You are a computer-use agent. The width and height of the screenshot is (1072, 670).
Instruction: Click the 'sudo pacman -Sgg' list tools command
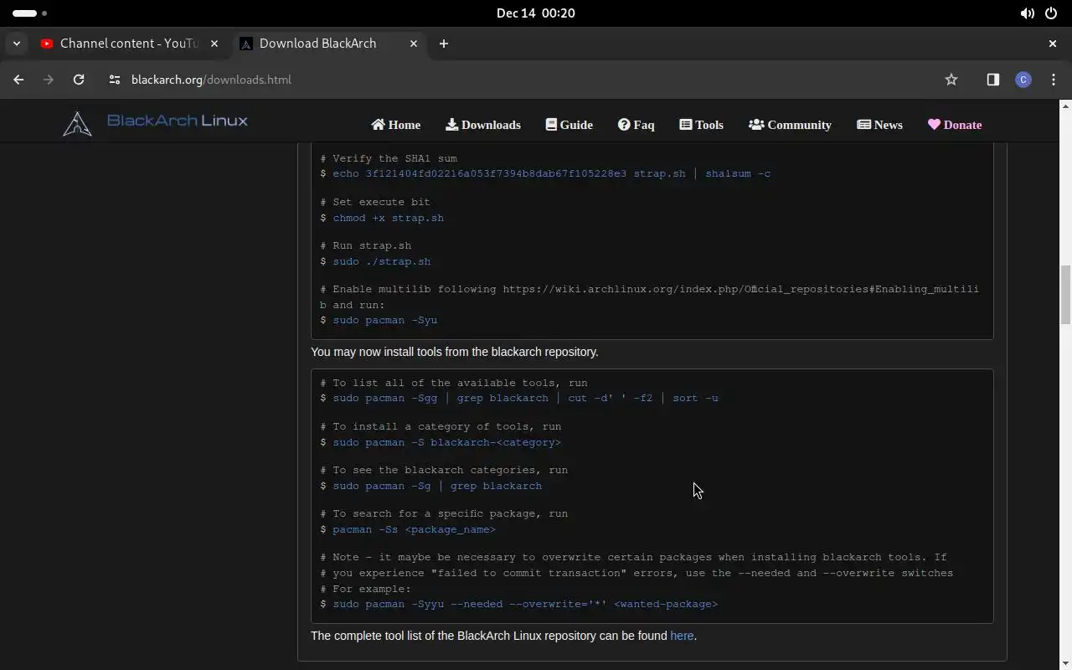tap(526, 398)
